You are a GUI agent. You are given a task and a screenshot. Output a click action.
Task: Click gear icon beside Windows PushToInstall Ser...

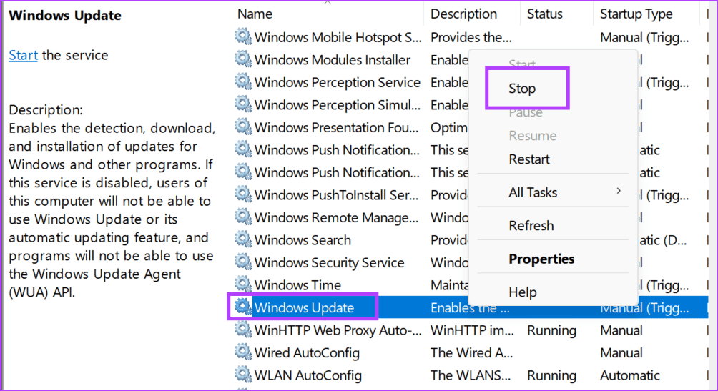243,194
